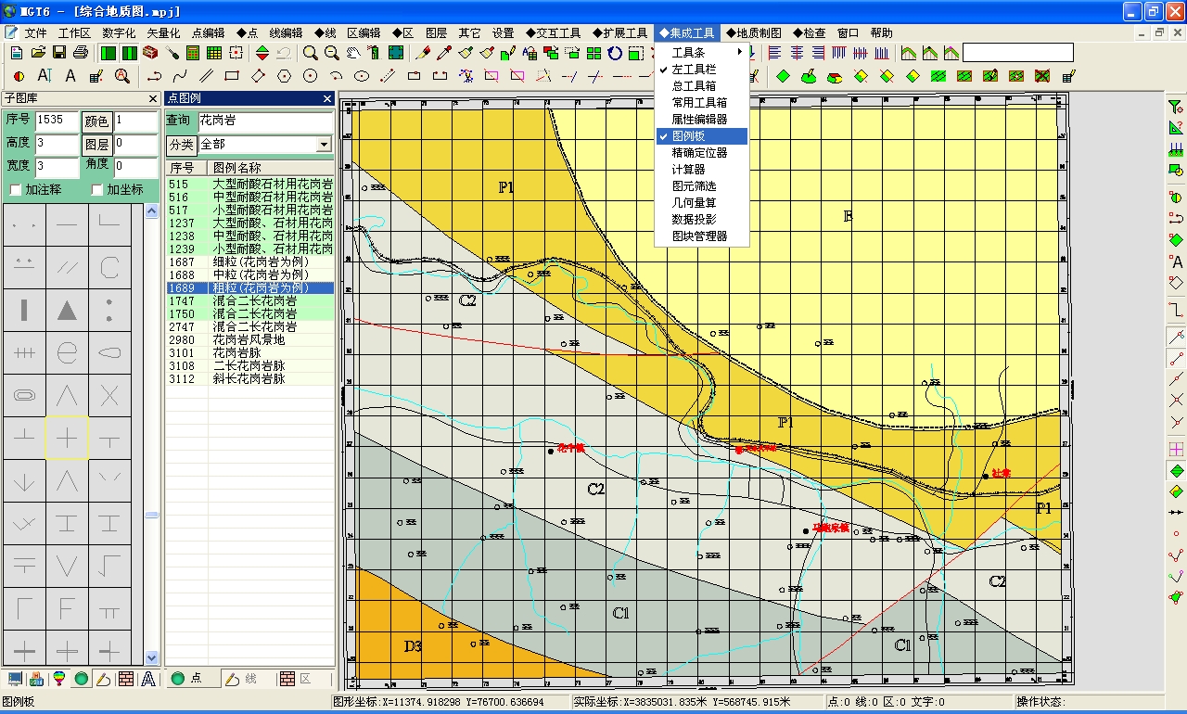Open the 数字化 menu
Image resolution: width=1187 pixels, height=714 pixels.
[x=119, y=32]
